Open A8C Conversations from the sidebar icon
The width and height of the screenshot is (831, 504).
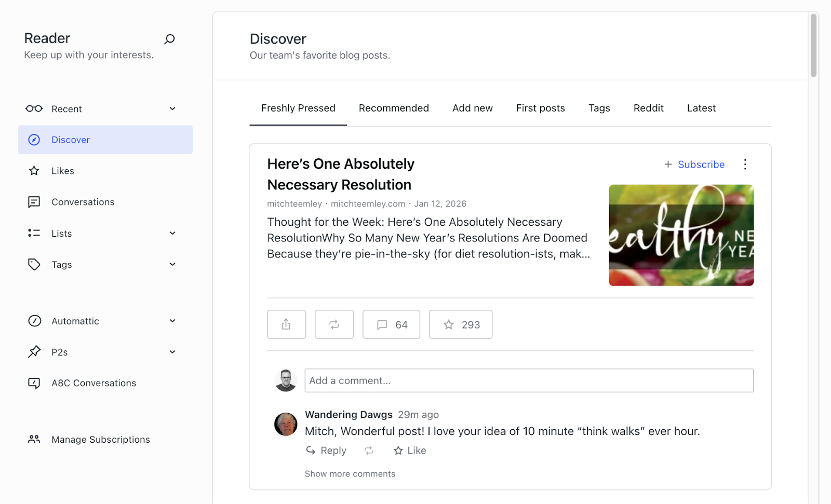[x=34, y=383]
